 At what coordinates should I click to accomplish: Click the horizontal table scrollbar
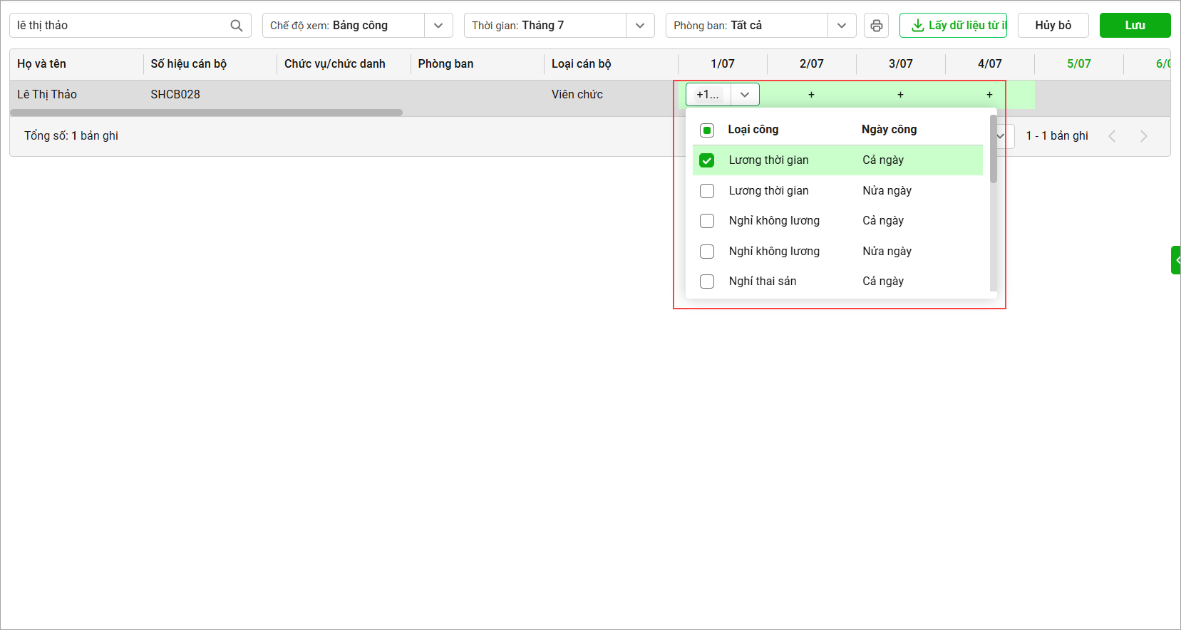(x=207, y=113)
